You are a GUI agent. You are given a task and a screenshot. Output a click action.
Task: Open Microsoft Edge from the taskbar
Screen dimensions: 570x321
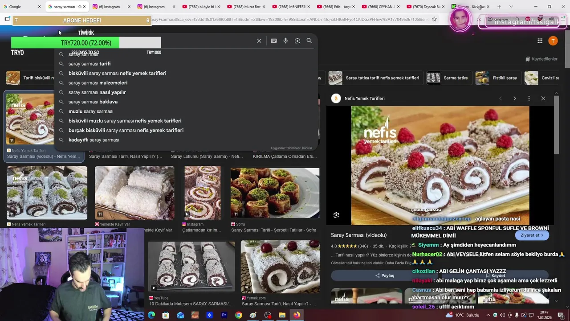(x=151, y=315)
